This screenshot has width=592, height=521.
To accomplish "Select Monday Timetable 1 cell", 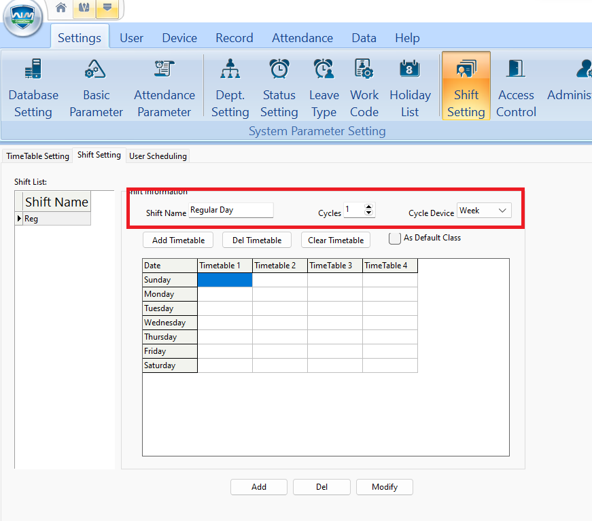I will [225, 294].
